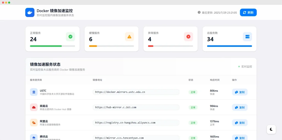Click the green checkmark normal services icon
The image size is (282, 140).
click(x=70, y=37)
